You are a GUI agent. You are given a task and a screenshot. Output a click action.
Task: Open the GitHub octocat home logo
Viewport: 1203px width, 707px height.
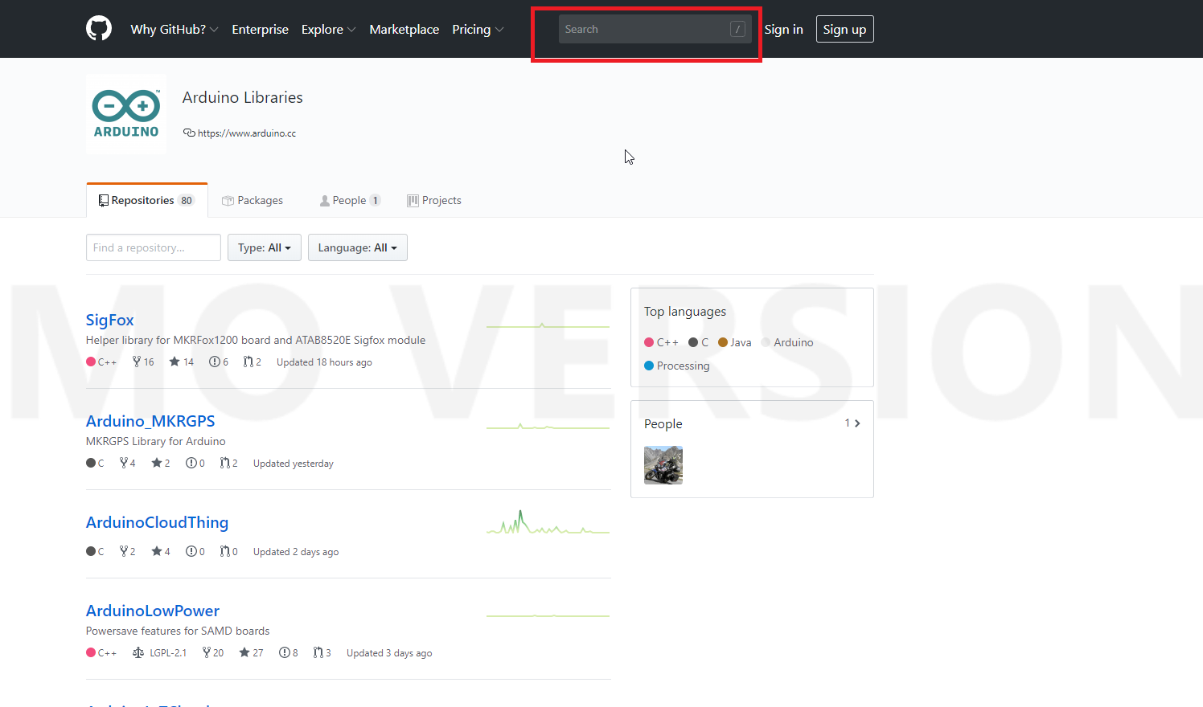tap(99, 29)
